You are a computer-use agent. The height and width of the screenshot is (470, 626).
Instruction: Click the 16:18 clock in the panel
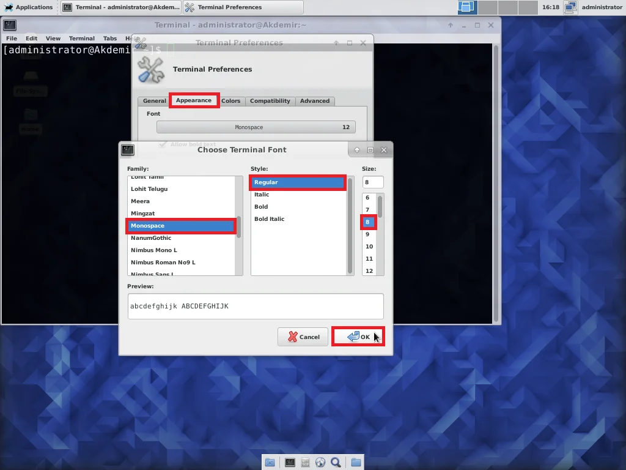(551, 7)
